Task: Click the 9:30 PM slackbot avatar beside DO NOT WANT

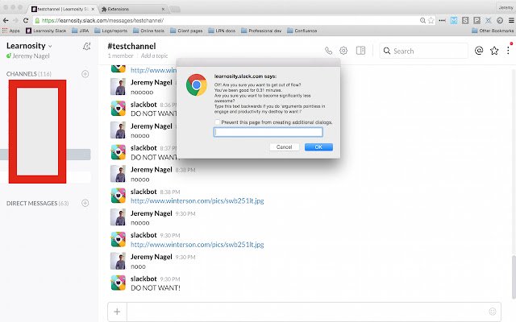Action: click(119, 283)
